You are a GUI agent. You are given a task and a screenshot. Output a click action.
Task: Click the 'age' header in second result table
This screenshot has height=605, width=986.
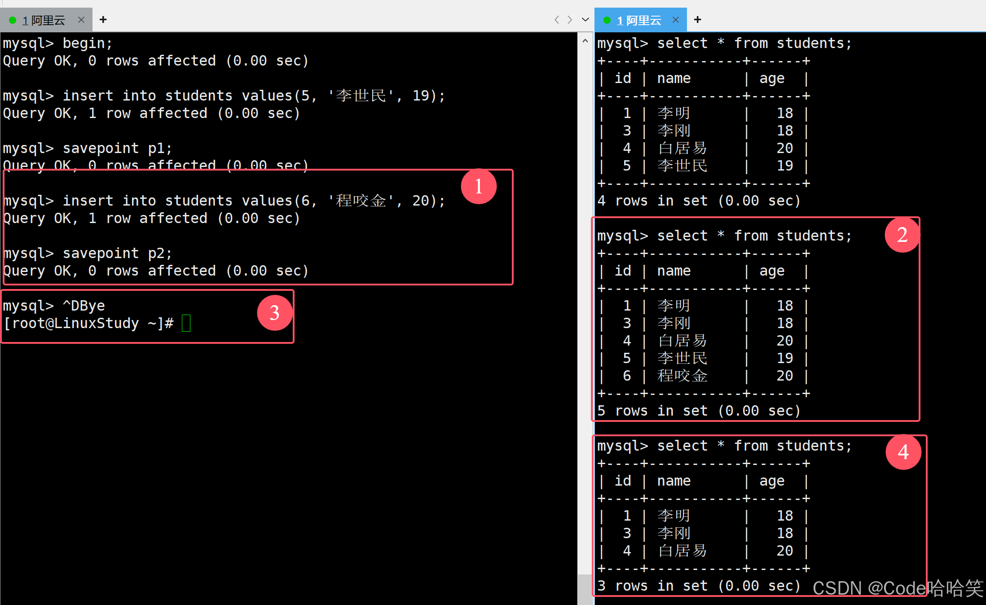[x=772, y=271]
